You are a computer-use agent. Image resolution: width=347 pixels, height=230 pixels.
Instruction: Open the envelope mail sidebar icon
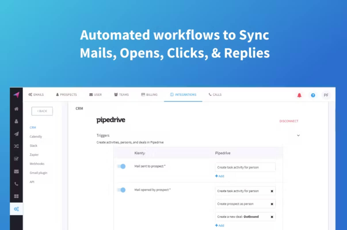16,171
